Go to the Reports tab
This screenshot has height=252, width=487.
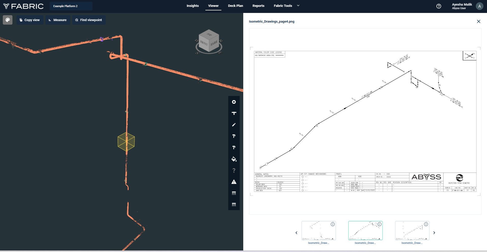pos(258,6)
